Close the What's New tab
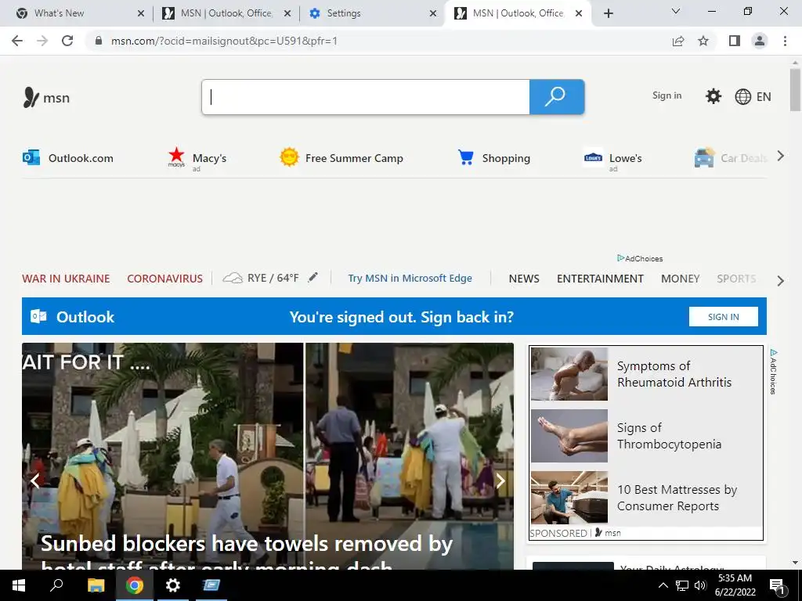This screenshot has width=802, height=601. coord(141,13)
